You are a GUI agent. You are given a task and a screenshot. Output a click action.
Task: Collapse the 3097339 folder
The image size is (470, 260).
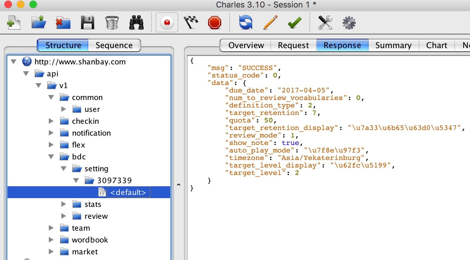click(76, 180)
